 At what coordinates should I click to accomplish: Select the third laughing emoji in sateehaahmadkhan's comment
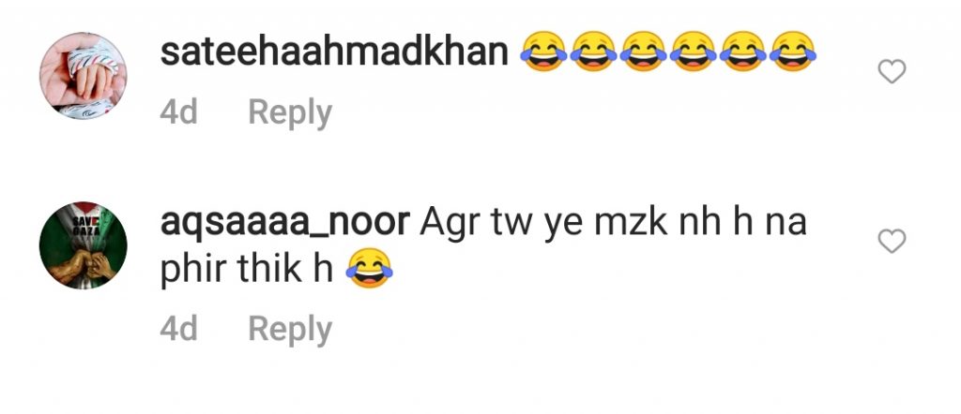coord(642,52)
